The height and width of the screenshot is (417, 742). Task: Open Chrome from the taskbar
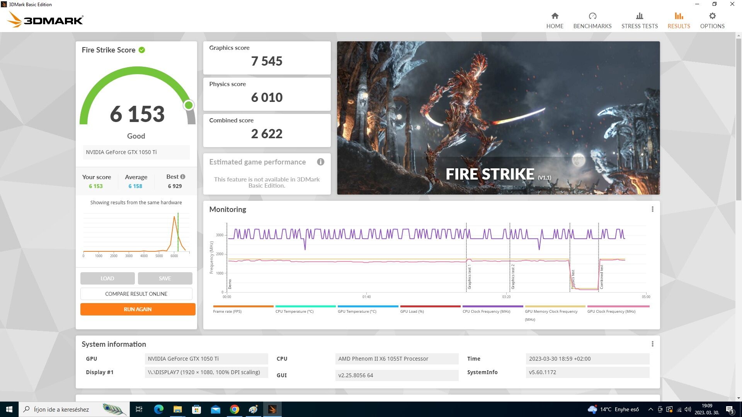(235, 409)
